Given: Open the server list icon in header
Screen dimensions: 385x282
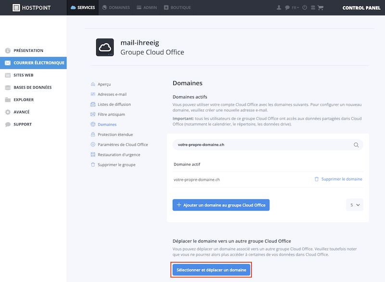Looking at the screenshot, I should click(x=313, y=8).
